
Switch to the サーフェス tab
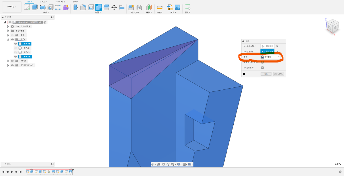click(43, 1)
